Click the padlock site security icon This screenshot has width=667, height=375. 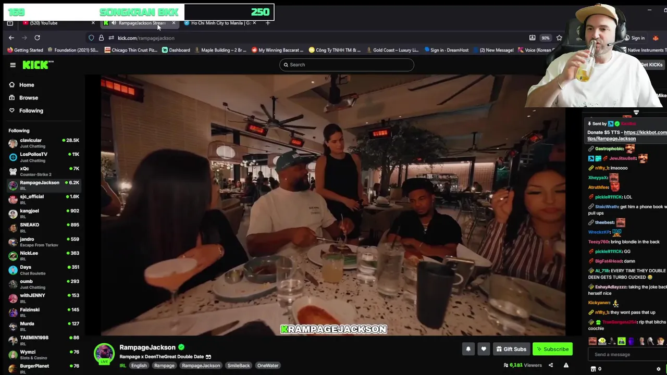click(x=101, y=38)
